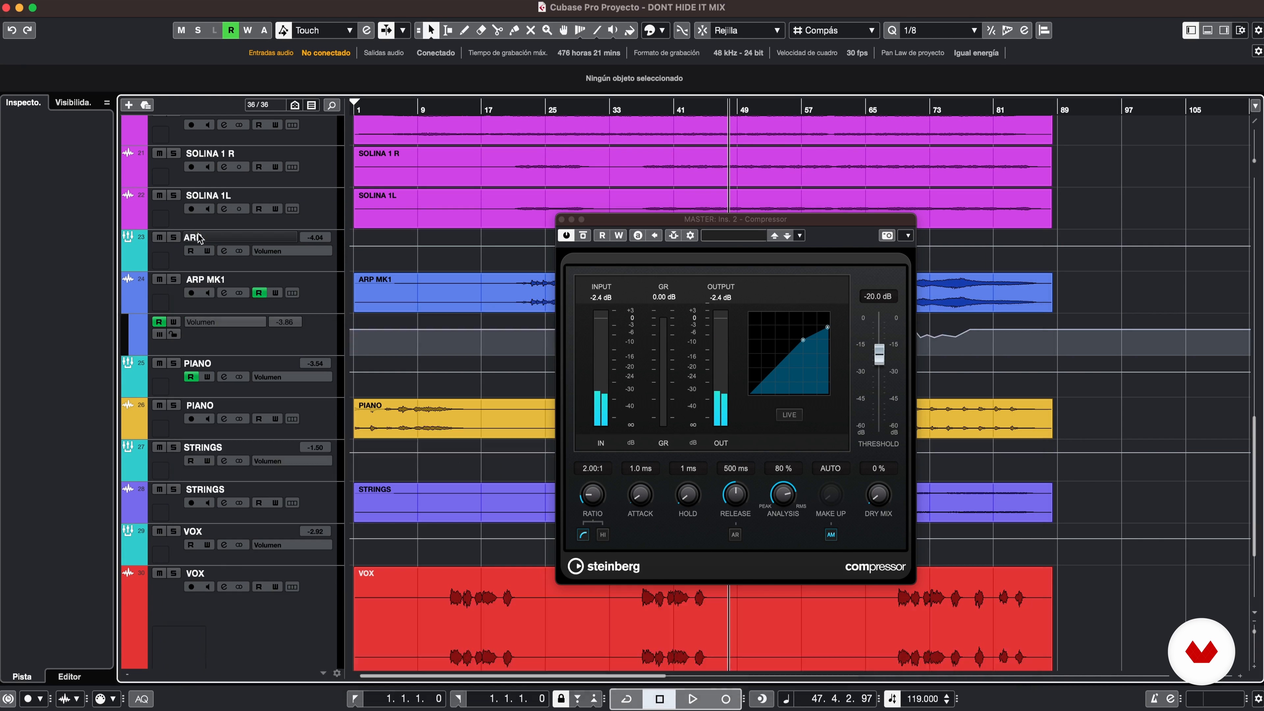Switch to the Pista tab
This screenshot has width=1264, height=711.
click(22, 676)
